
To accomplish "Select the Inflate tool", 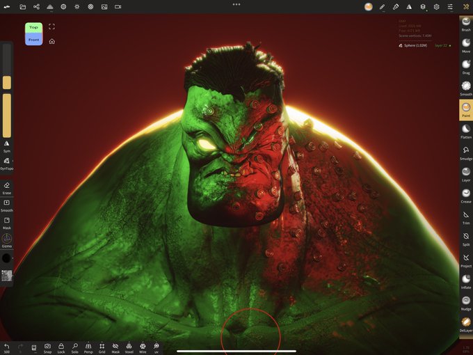I will click(x=466, y=282).
